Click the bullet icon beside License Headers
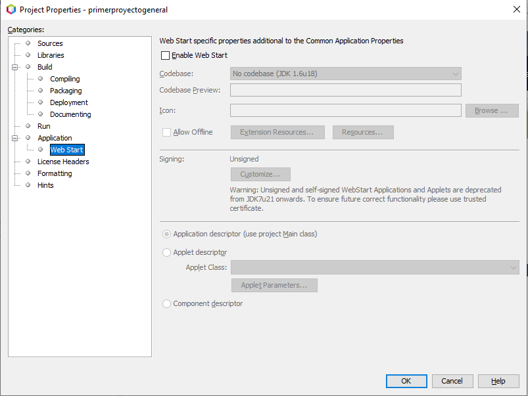 click(x=28, y=162)
